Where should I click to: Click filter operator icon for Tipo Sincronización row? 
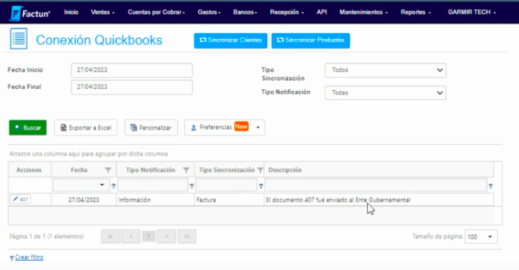[261, 186]
